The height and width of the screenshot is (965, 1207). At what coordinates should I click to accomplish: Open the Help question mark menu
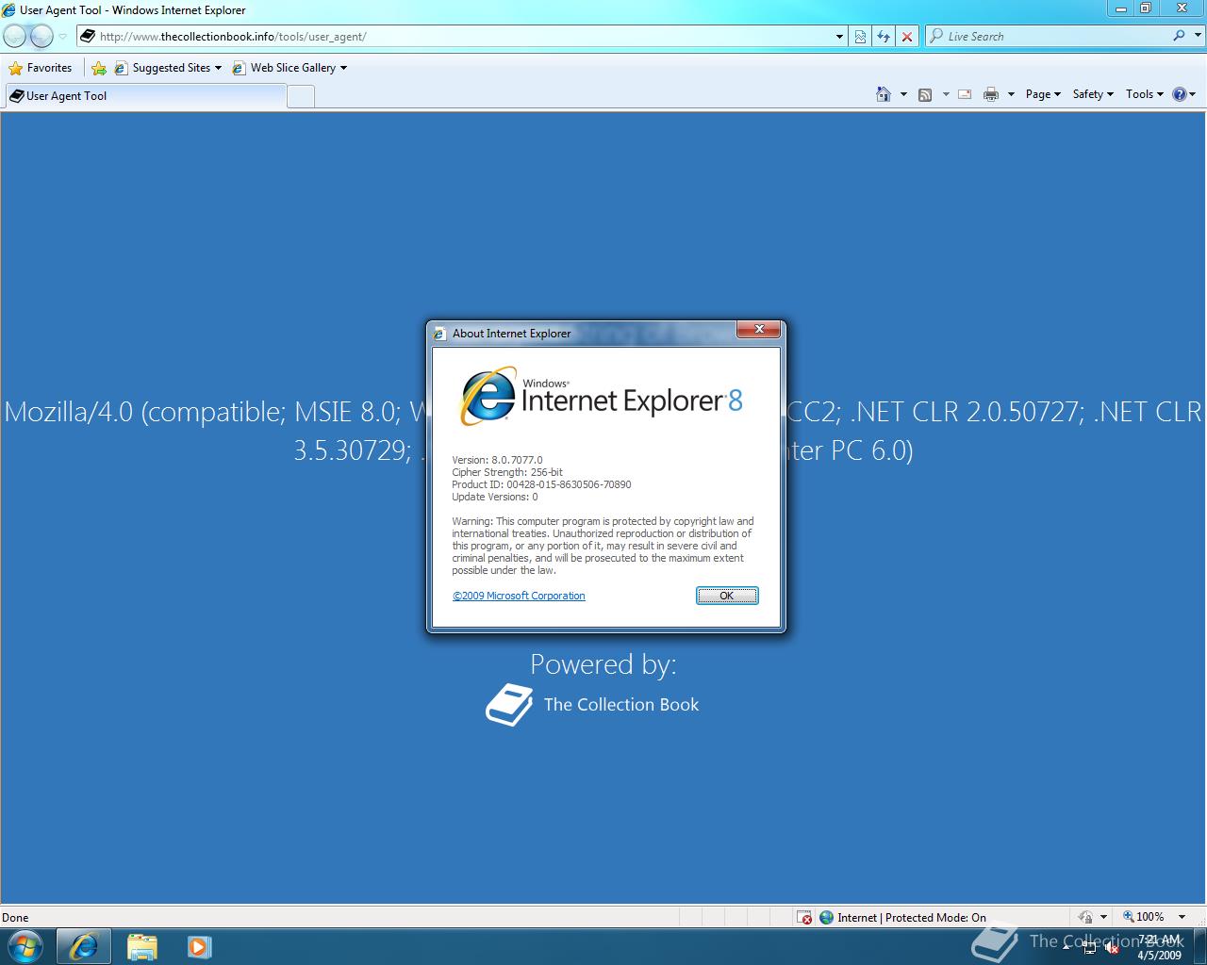click(1183, 94)
